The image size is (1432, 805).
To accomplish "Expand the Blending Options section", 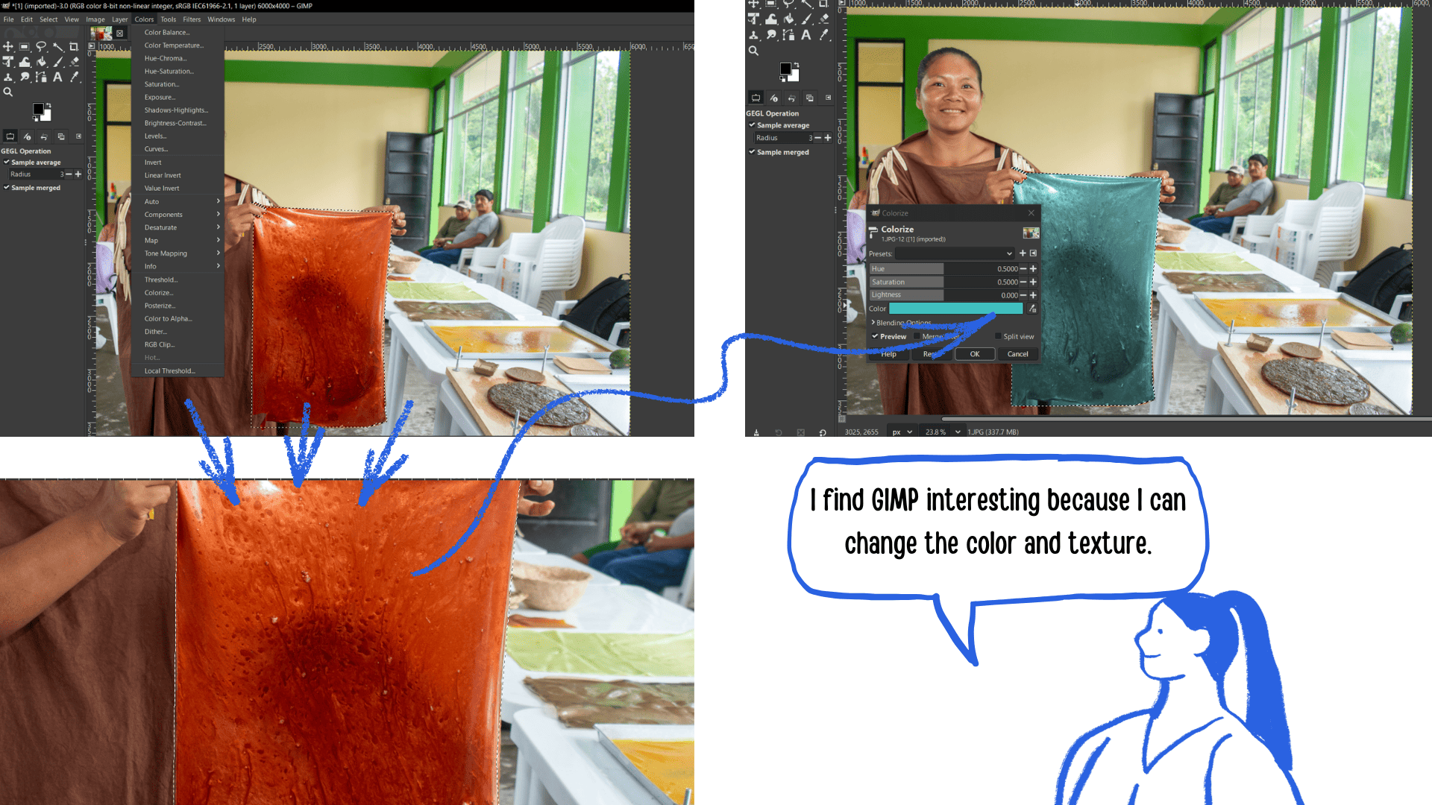I will click(873, 323).
